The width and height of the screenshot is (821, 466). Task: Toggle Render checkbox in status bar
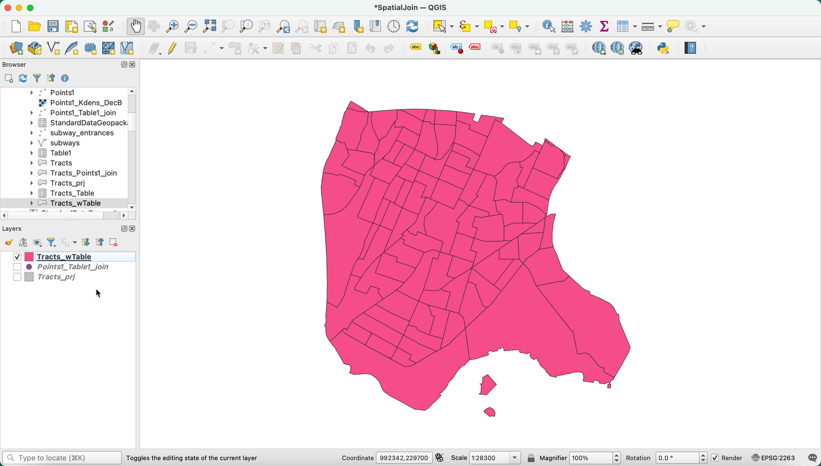(x=715, y=458)
